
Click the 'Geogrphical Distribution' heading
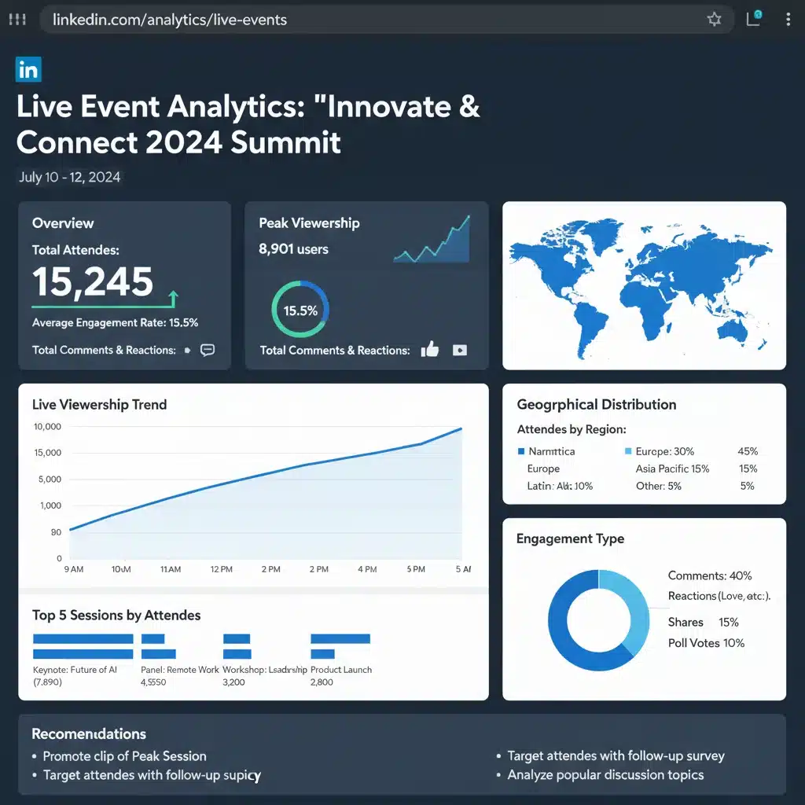596,405
